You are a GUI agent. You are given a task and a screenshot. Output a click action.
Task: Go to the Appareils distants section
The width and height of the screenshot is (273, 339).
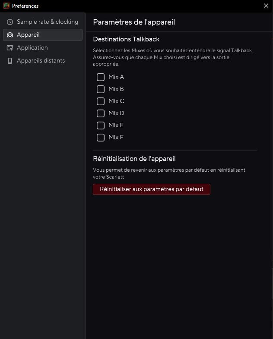pyautogui.click(x=41, y=61)
